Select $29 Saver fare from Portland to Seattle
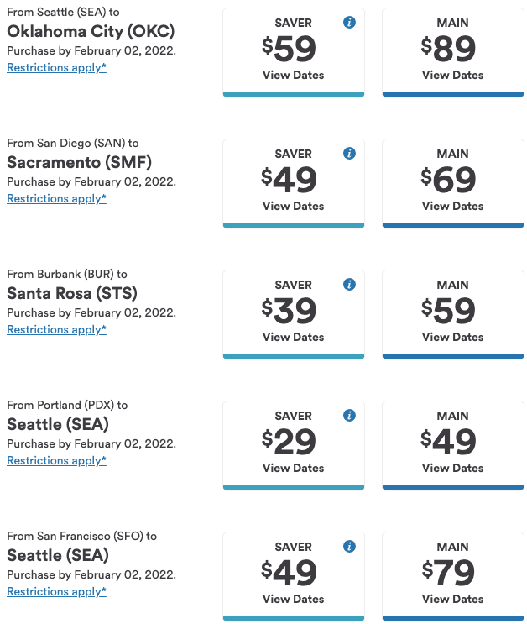 click(x=294, y=445)
